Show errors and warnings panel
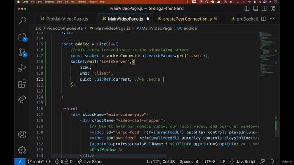 coord(64,162)
